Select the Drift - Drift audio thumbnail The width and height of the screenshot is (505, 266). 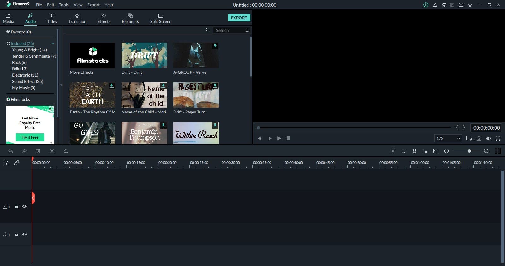coord(144,55)
